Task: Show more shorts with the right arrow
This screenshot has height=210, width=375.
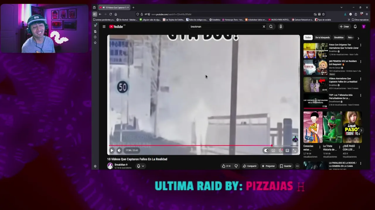Action: (361, 130)
